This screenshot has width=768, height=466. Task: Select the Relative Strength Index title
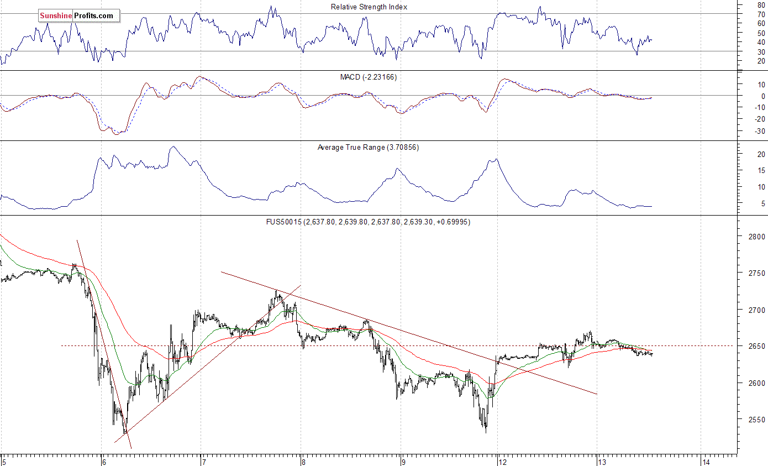click(x=369, y=7)
